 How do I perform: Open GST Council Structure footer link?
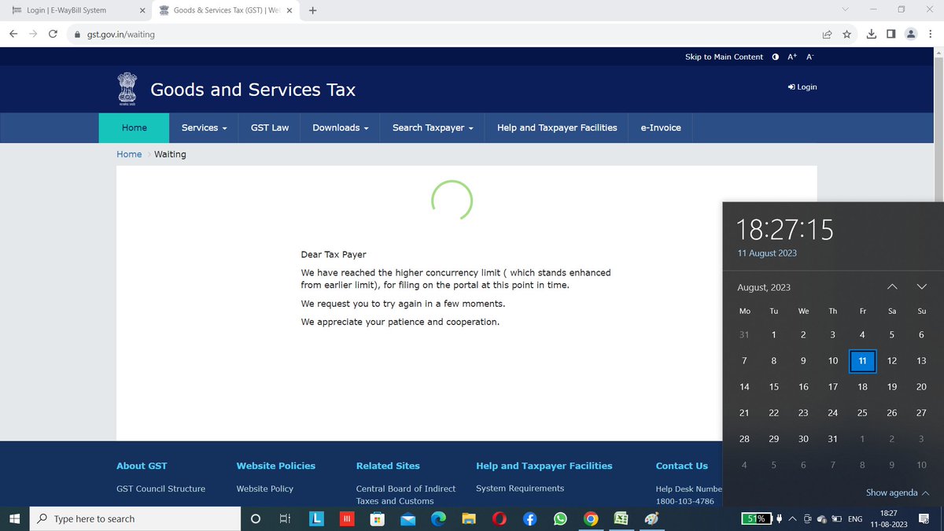point(160,489)
